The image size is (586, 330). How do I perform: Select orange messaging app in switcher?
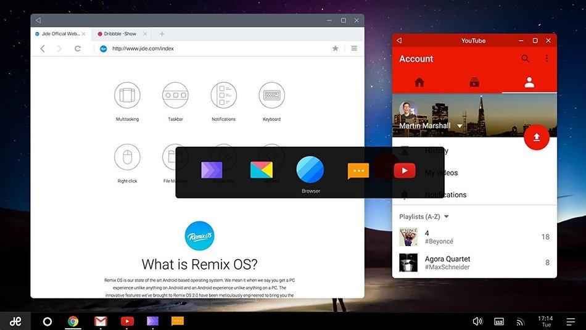[358, 171]
